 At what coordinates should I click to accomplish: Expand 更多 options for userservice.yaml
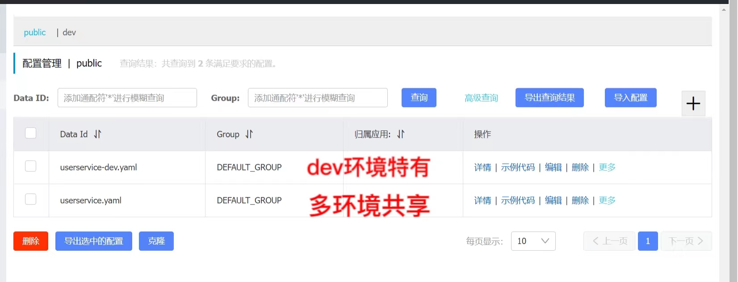click(607, 200)
